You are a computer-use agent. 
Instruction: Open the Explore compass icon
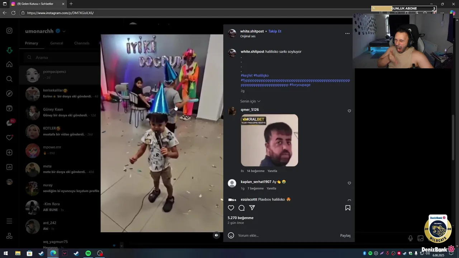(9, 94)
